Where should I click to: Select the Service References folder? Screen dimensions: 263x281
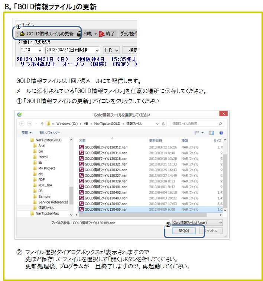[53, 202]
